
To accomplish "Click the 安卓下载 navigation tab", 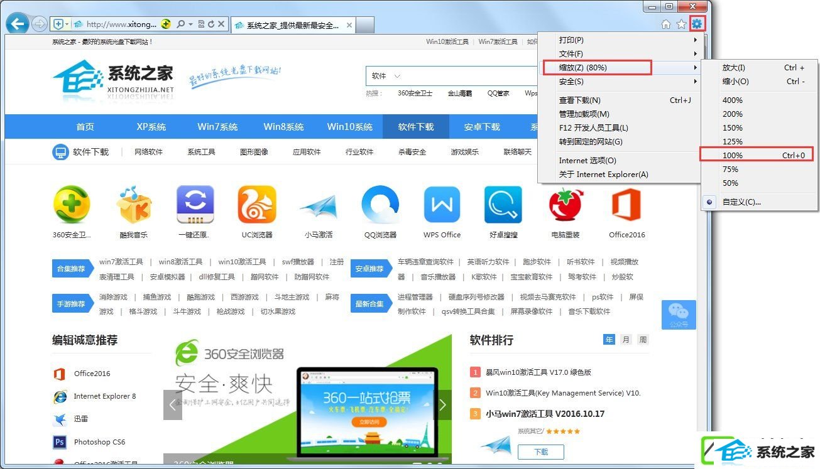I will tap(482, 127).
